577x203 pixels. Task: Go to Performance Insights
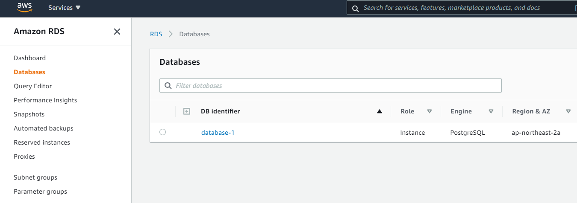click(x=45, y=100)
